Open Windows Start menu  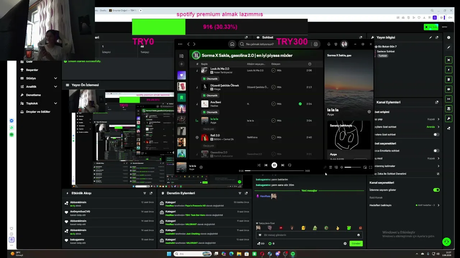[169, 254]
